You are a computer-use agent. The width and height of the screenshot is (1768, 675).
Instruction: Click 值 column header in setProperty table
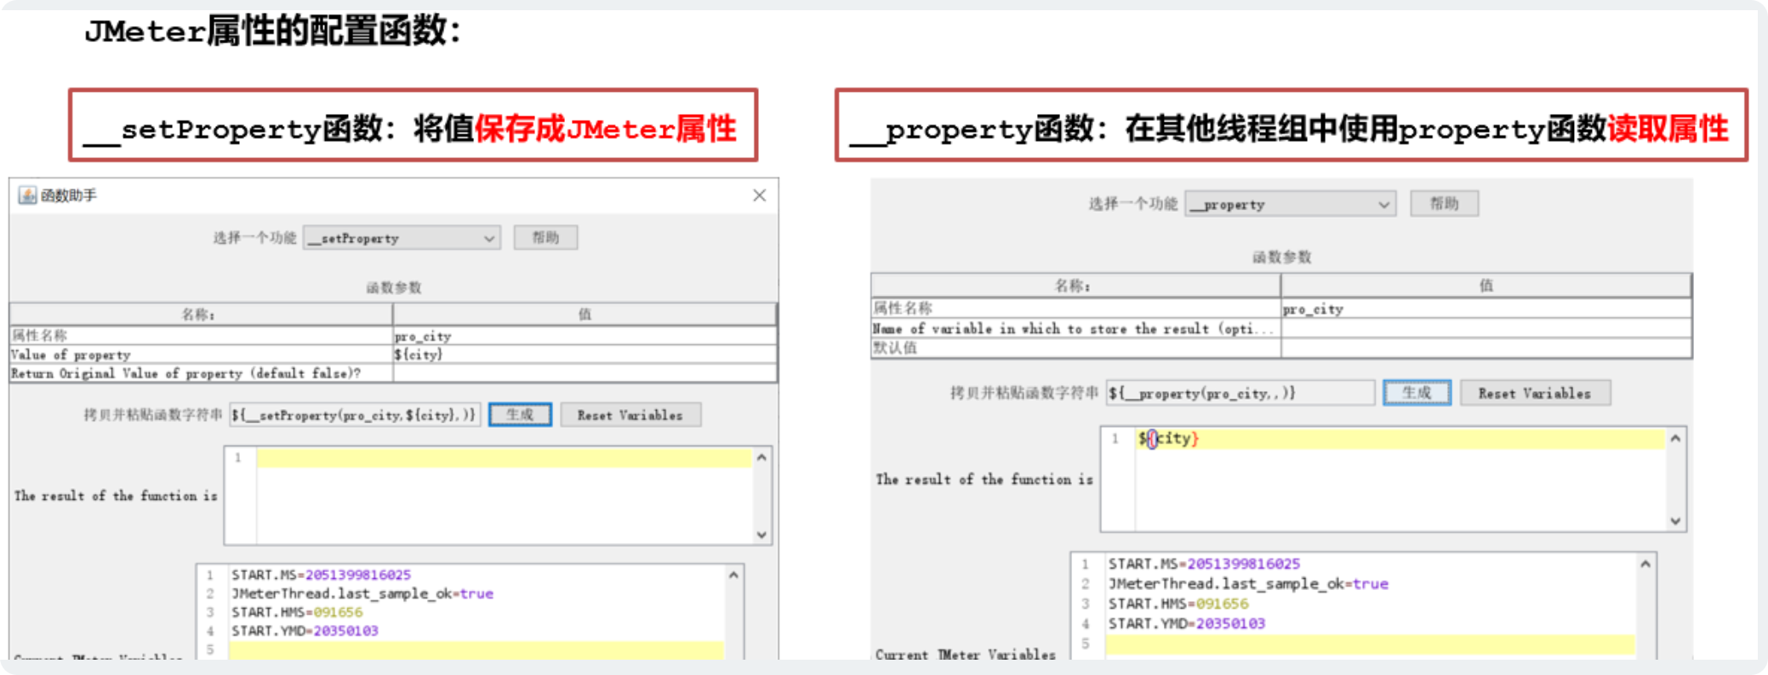click(585, 315)
